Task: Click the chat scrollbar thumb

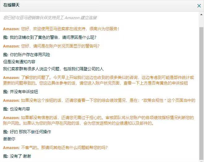Action: [x=201, y=93]
